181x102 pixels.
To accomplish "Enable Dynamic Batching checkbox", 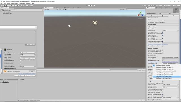I will 163,37.
